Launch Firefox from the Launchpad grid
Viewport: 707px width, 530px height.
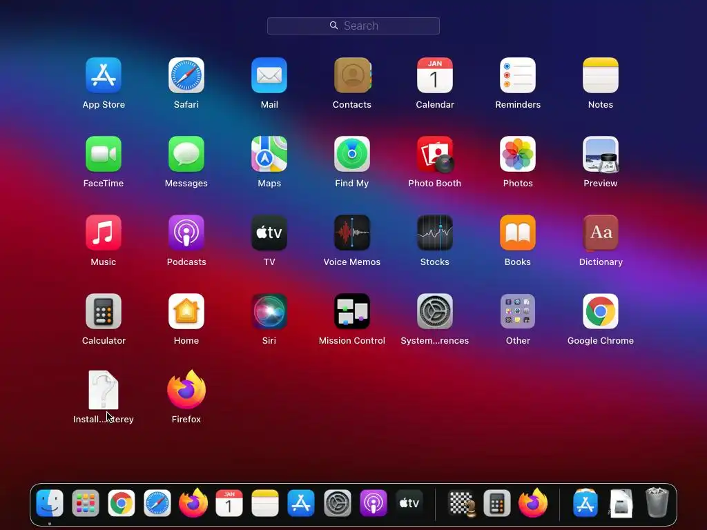click(186, 390)
